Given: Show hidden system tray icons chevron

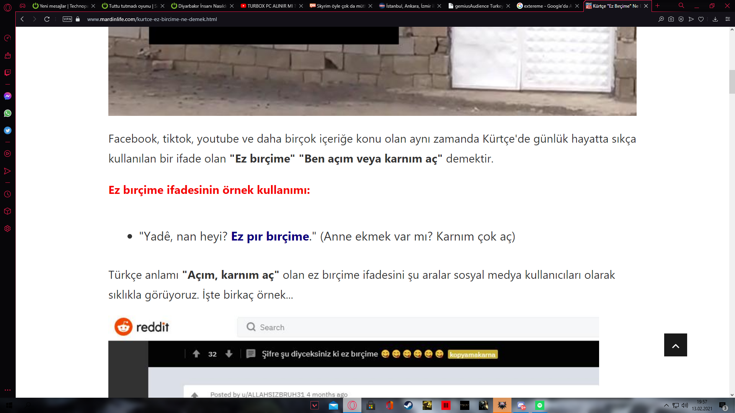Looking at the screenshot, I should [x=666, y=405].
